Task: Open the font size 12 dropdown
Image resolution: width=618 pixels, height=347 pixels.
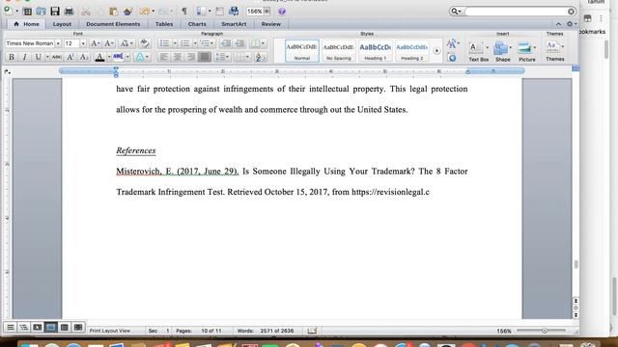Action: [83, 43]
